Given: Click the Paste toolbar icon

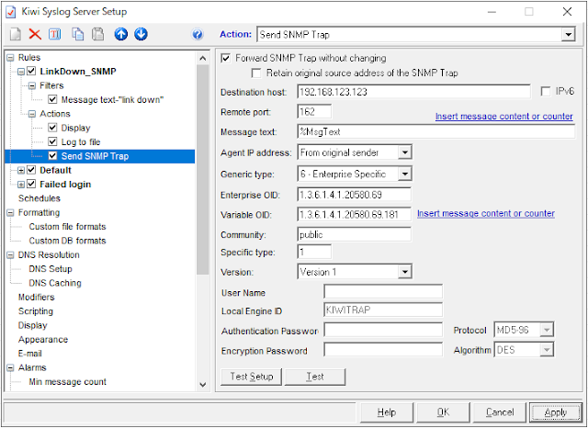Looking at the screenshot, I should [98, 34].
